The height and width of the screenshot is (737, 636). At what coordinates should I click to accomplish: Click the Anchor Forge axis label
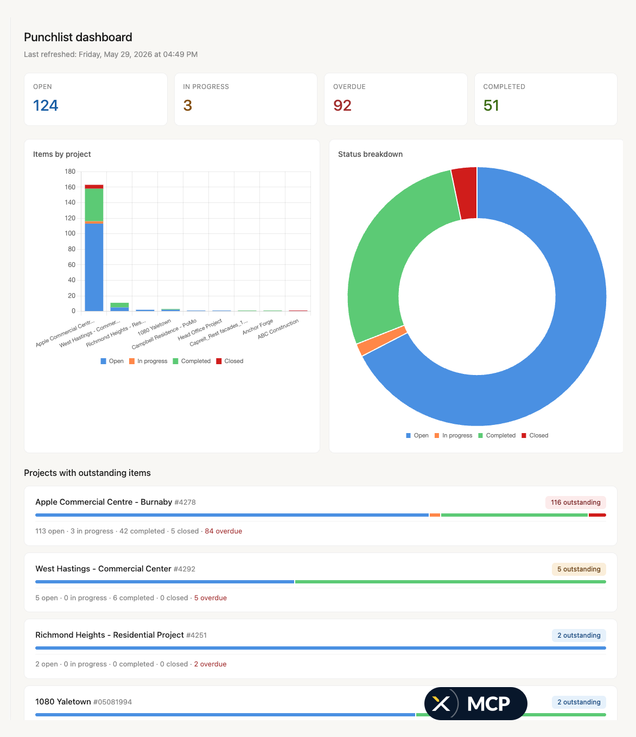pos(258,326)
